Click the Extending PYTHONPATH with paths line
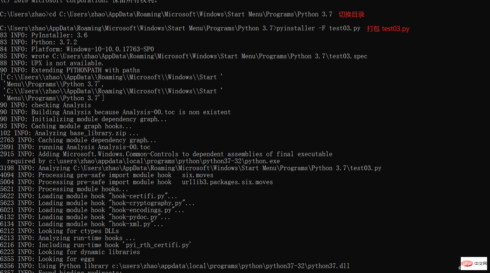 [85, 70]
